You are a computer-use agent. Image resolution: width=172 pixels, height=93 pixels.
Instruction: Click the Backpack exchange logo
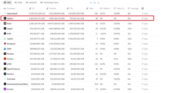click(5, 44)
